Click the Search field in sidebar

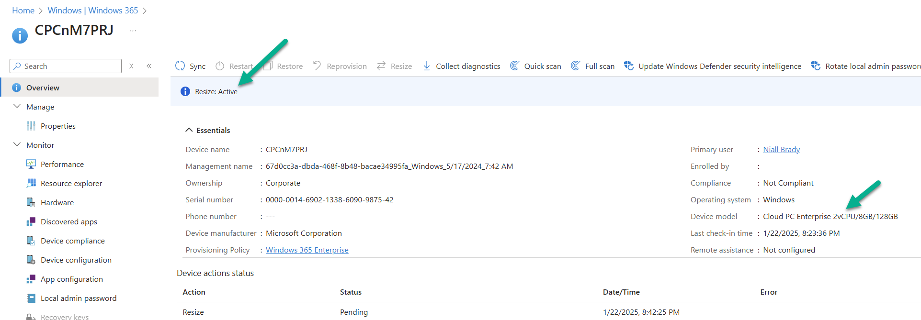point(66,66)
